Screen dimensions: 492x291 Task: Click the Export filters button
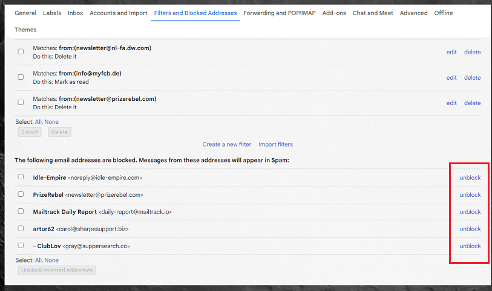30,132
